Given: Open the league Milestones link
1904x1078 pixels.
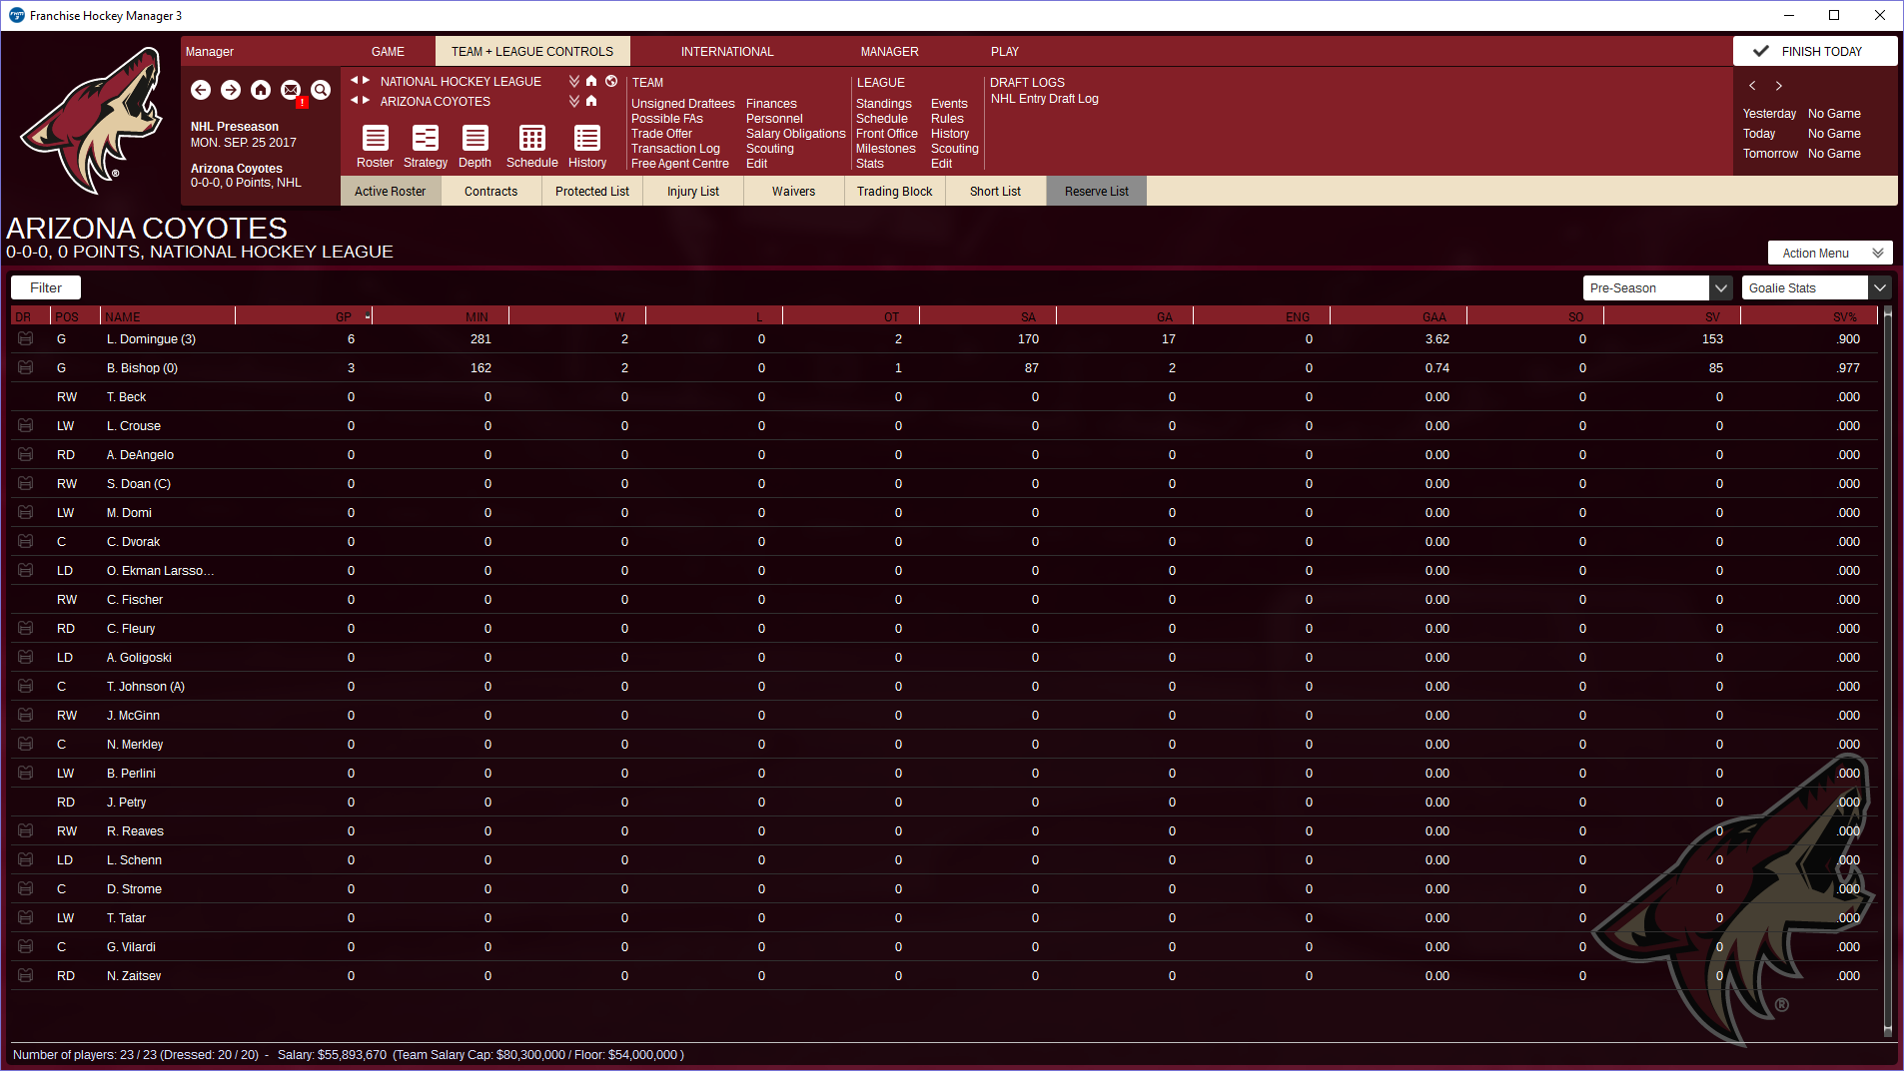Looking at the screenshot, I should coord(886,149).
